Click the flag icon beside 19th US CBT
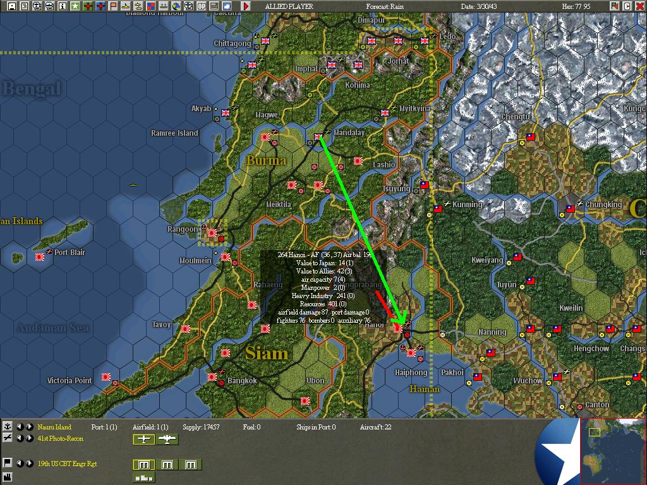This screenshot has height=485, width=647. [8, 463]
